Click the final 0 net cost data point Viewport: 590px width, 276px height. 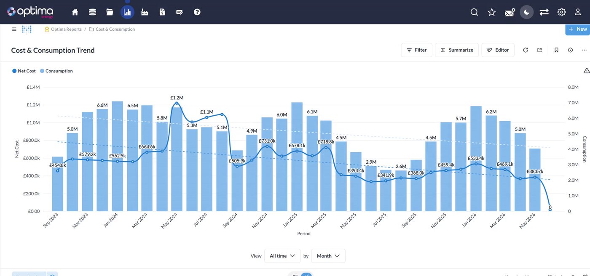pyautogui.click(x=550, y=210)
